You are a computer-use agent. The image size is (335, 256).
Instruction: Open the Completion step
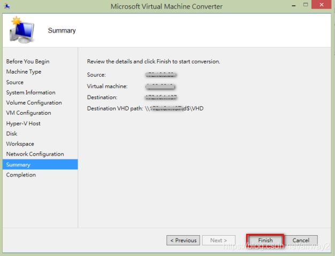(21, 175)
